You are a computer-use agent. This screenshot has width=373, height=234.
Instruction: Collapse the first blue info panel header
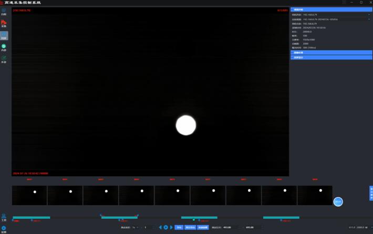point(331,9)
